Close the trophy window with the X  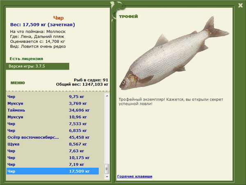click(240, 6)
